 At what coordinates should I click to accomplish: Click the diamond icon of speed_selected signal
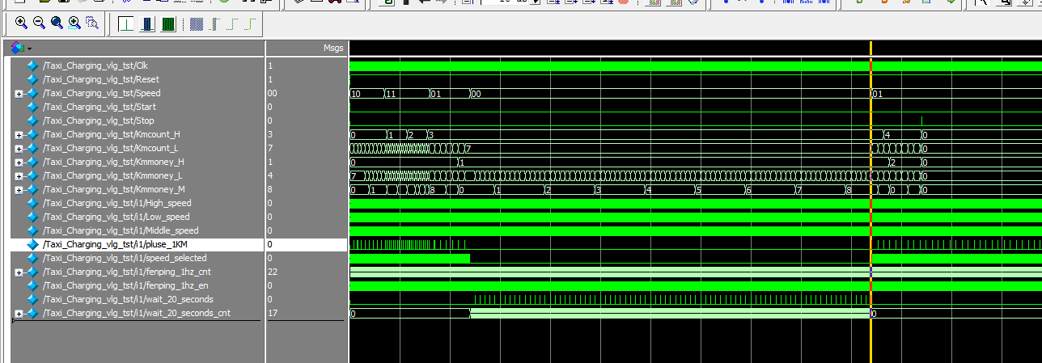coord(32,258)
